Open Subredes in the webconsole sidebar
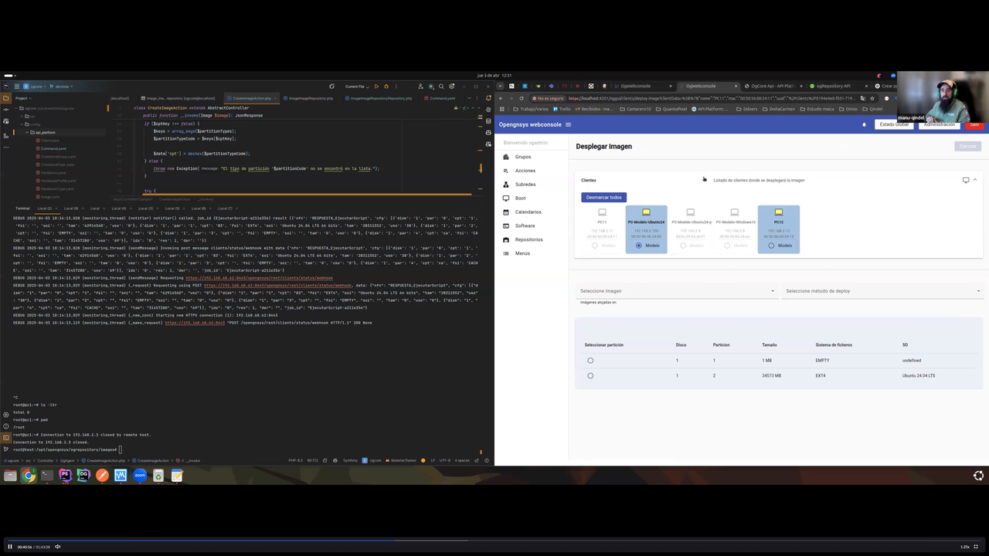This screenshot has height=556, width=989. click(525, 185)
